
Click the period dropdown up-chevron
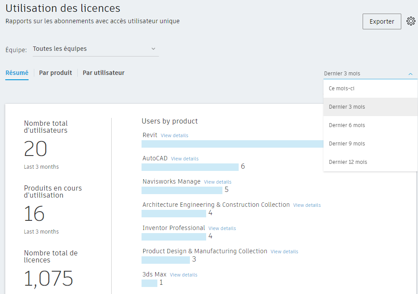[x=411, y=74]
